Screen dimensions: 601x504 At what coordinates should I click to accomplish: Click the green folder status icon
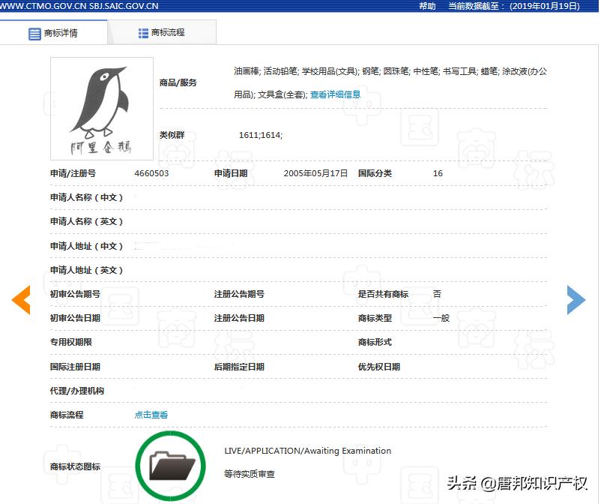pos(170,464)
